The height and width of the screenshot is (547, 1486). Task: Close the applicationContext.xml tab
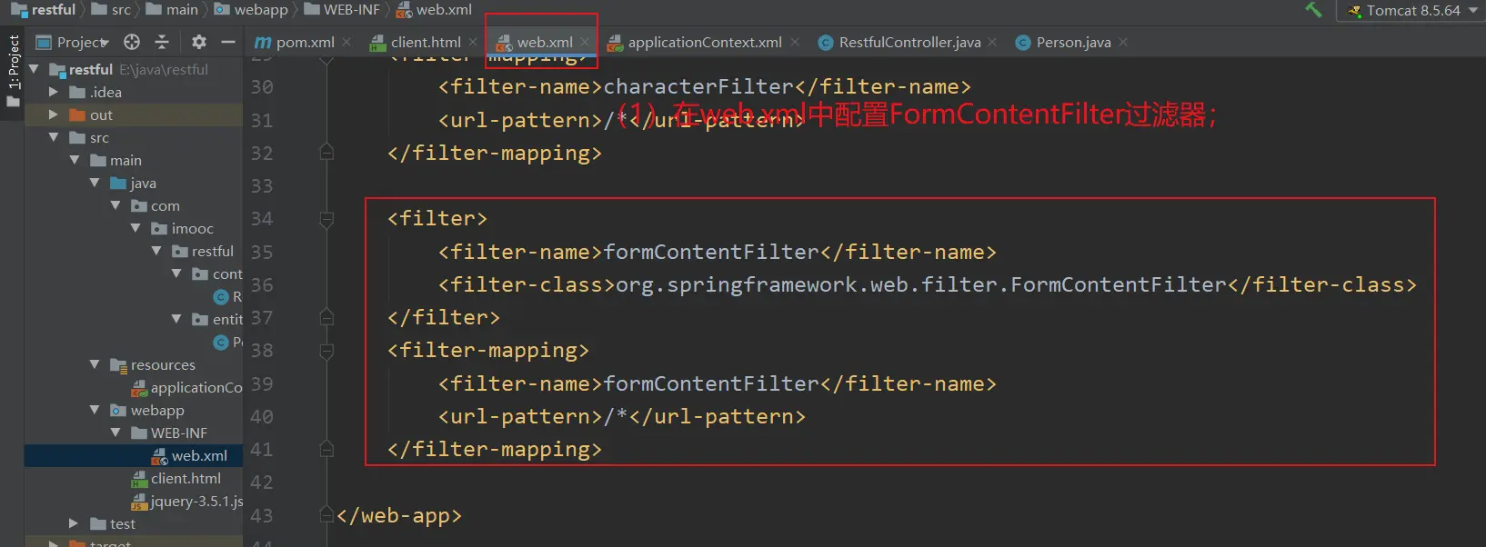point(795,42)
